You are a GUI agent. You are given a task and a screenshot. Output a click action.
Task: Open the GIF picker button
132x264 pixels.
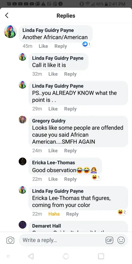click(110, 240)
